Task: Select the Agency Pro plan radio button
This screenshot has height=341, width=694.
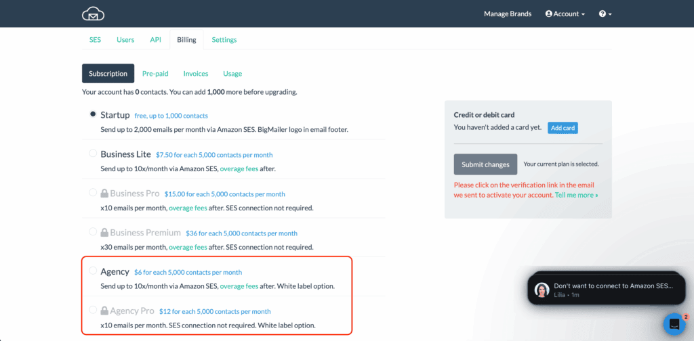Action: coord(92,310)
